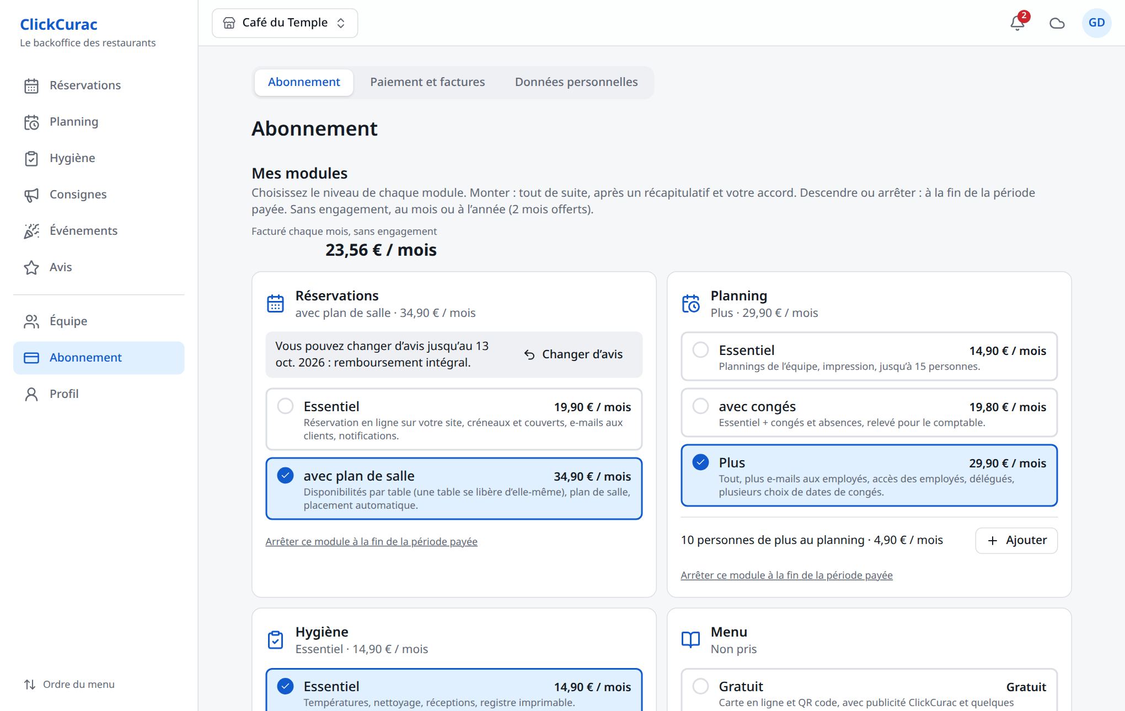This screenshot has width=1125, height=711.
Task: Select Essentiel 19,90 € Réservations option
Action: tap(454, 419)
